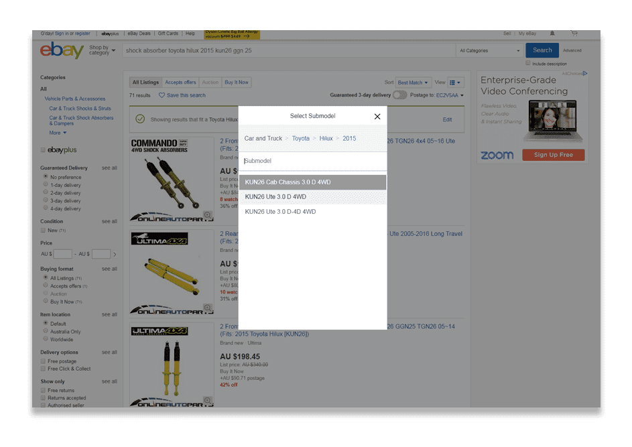Tick the Free returns checkbox
632x447 pixels.
[43, 390]
